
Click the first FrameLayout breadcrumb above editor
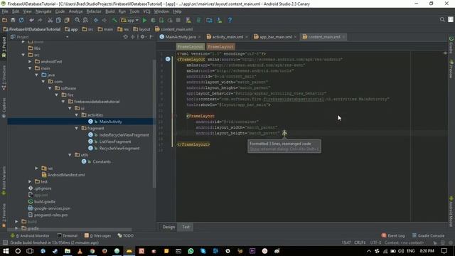[x=191, y=47]
